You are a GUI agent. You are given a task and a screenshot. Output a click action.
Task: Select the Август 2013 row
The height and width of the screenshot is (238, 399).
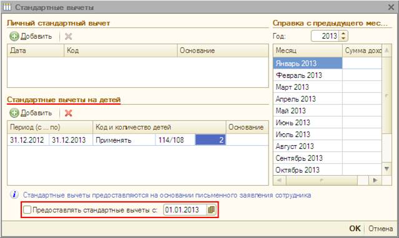[327, 146]
